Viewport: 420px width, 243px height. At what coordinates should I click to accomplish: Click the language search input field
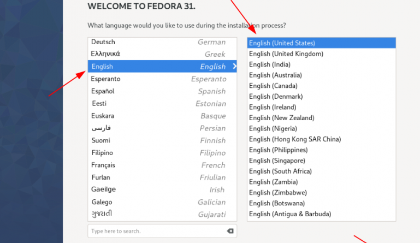tap(156, 231)
